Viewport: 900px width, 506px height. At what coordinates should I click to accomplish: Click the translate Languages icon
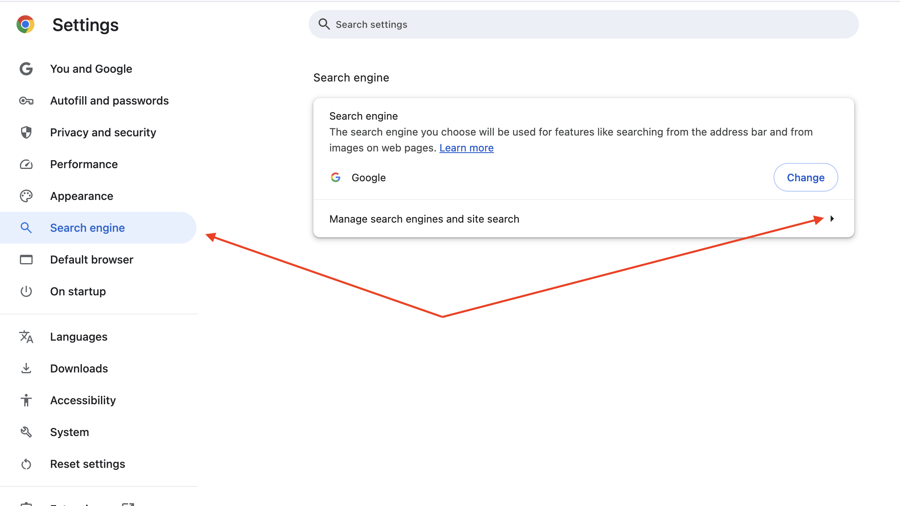(26, 337)
